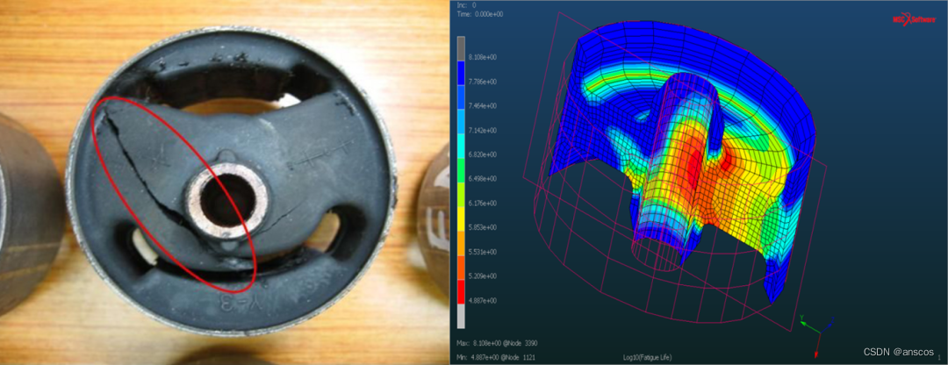This screenshot has width=948, height=365.
Task: Click the legend value 7.786e+00
Action: click(x=484, y=82)
